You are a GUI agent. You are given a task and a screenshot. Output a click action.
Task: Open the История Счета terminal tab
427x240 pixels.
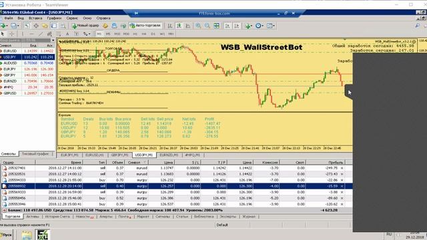[x=57, y=217]
